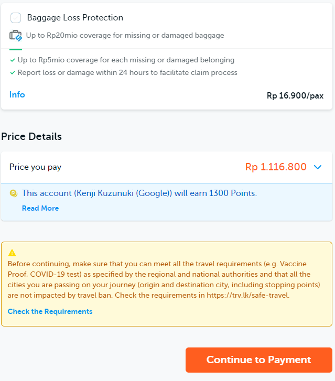Image resolution: width=335 pixels, height=381 pixels.
Task: Tick the Baggage Loss Protection checkbox
Action: pyautogui.click(x=16, y=18)
